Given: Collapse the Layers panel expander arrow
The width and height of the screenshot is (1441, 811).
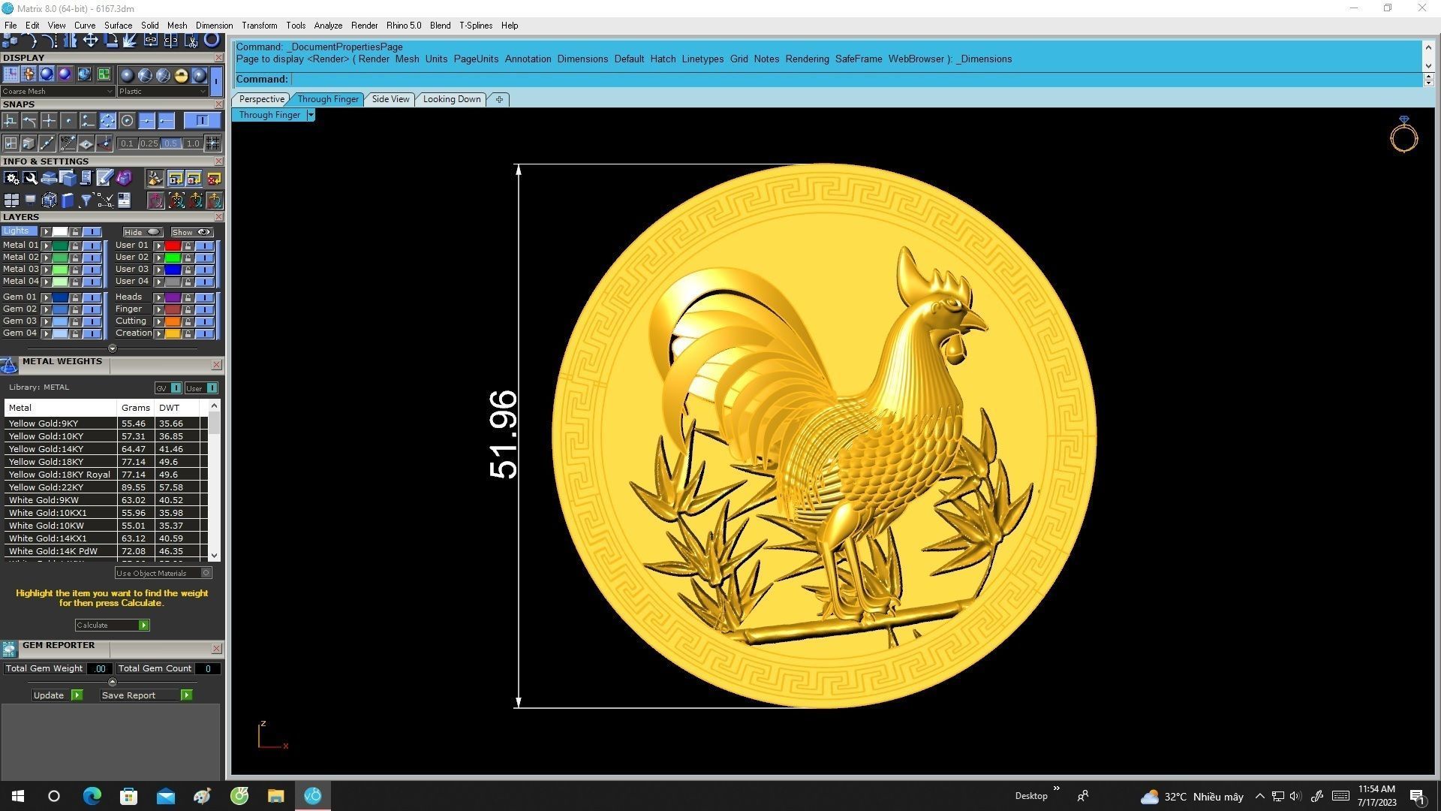Looking at the screenshot, I should point(113,348).
